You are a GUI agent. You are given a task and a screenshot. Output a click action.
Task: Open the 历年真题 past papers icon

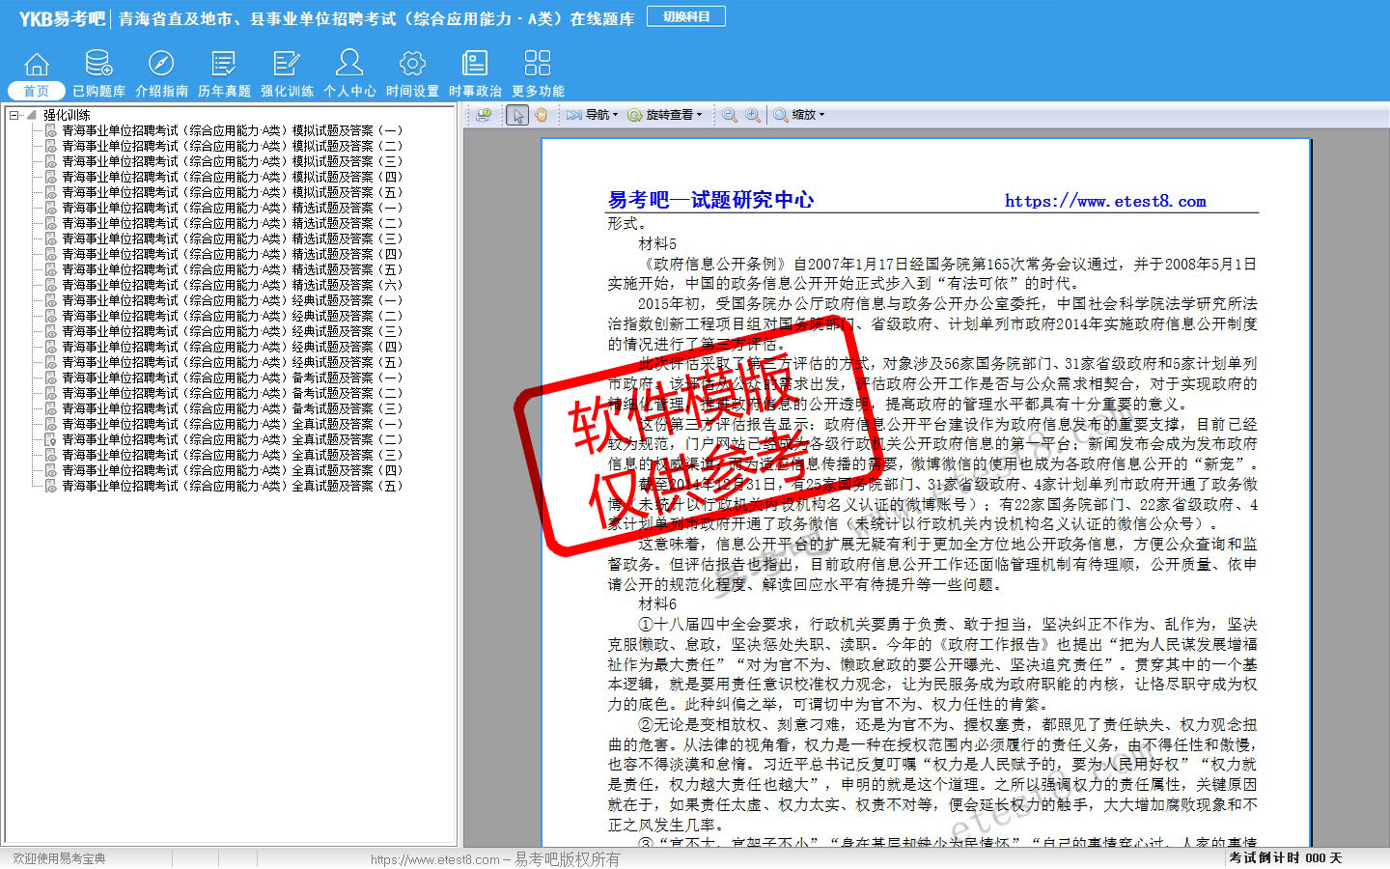coord(224,65)
